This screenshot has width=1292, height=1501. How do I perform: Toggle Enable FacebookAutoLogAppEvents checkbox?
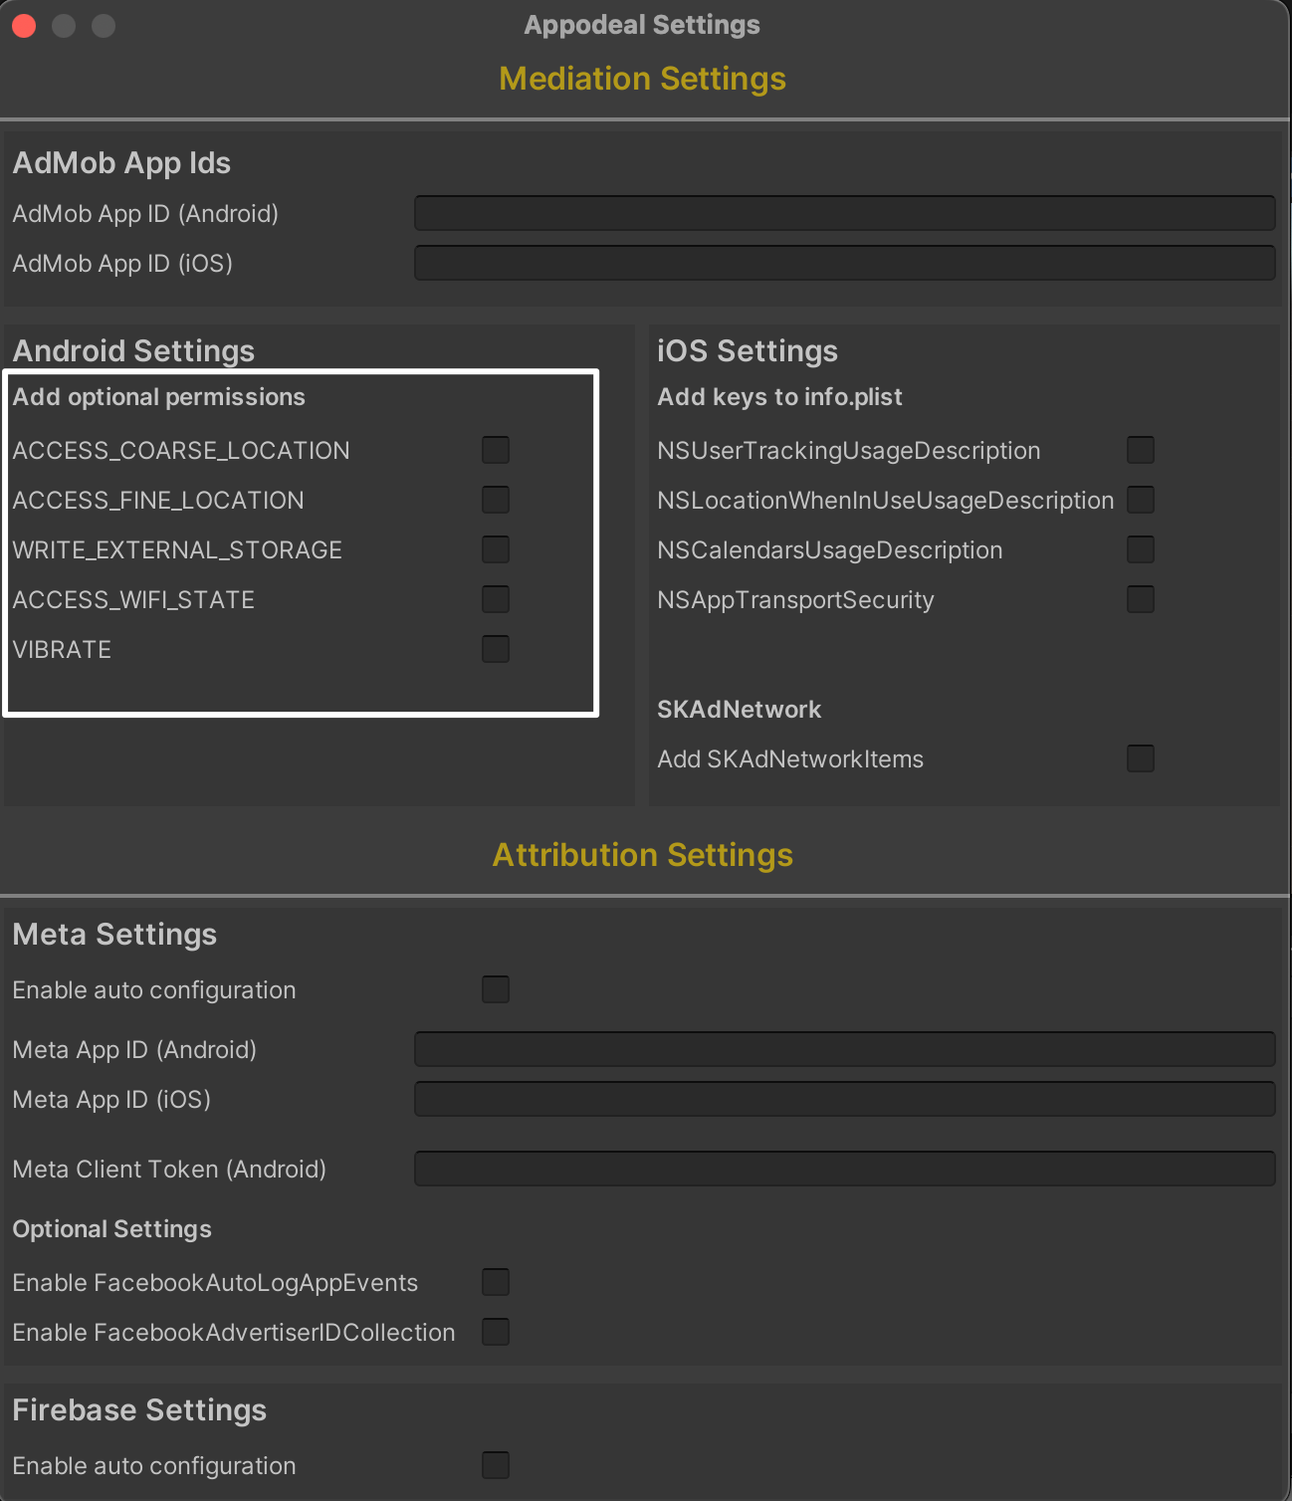point(495,1282)
